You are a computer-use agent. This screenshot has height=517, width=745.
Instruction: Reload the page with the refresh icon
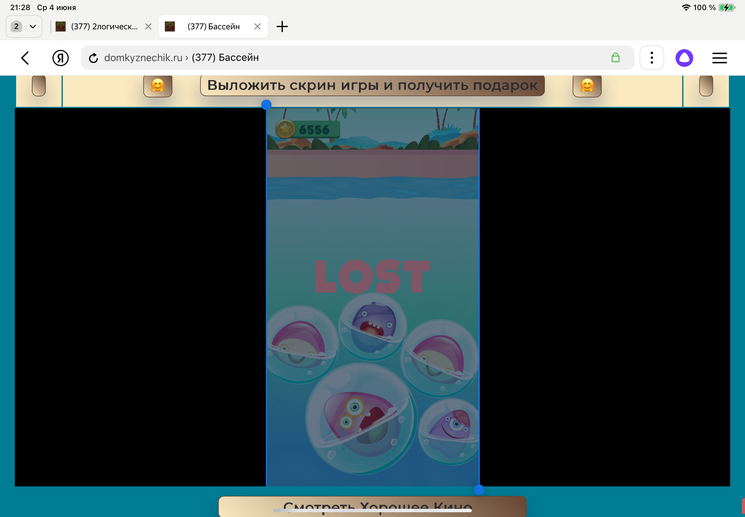click(x=93, y=58)
